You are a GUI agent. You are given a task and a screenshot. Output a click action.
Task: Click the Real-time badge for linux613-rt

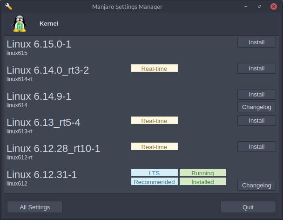[155, 120]
